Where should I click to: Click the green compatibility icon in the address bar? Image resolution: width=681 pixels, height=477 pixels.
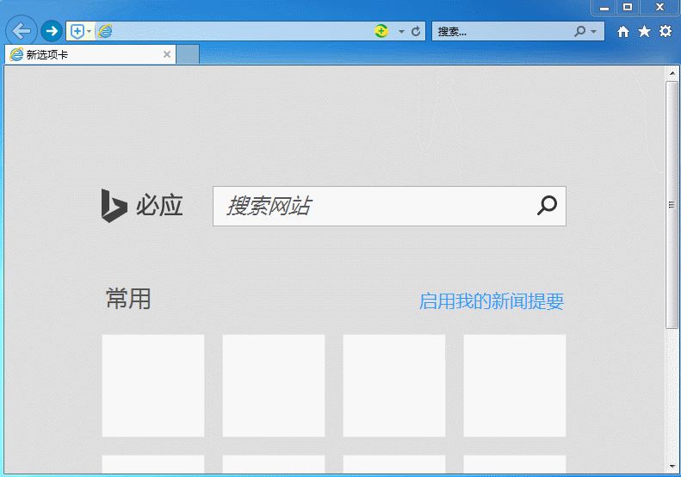[x=381, y=31]
